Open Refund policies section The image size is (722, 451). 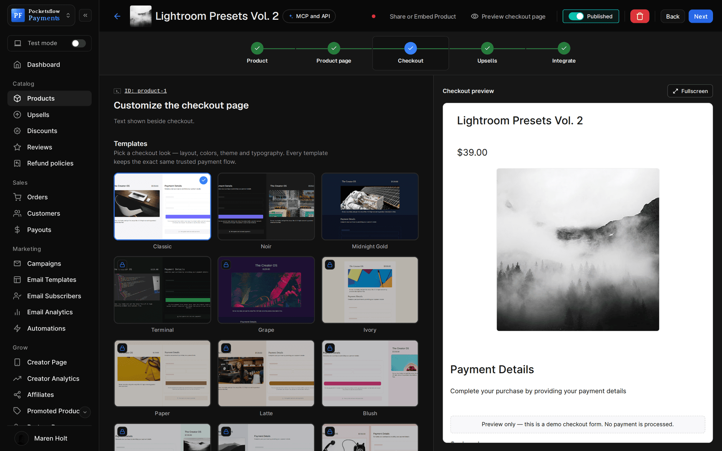[49, 163]
